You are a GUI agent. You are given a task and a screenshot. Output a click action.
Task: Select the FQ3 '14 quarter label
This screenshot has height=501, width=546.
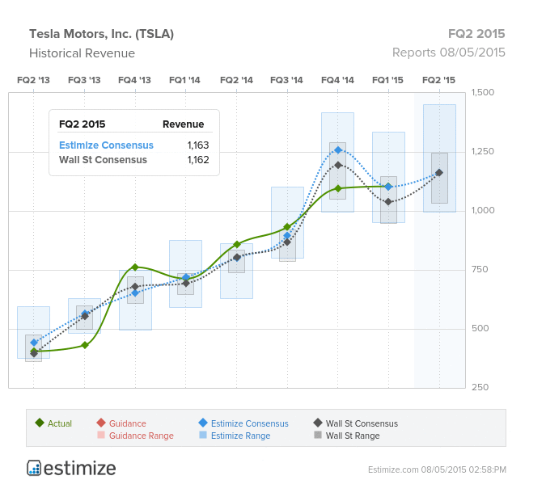click(286, 80)
